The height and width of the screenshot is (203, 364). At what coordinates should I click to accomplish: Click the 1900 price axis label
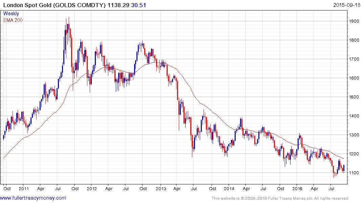point(354,21)
